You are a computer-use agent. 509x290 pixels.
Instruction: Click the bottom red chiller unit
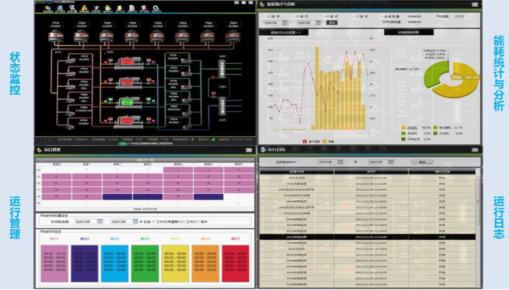point(127,122)
